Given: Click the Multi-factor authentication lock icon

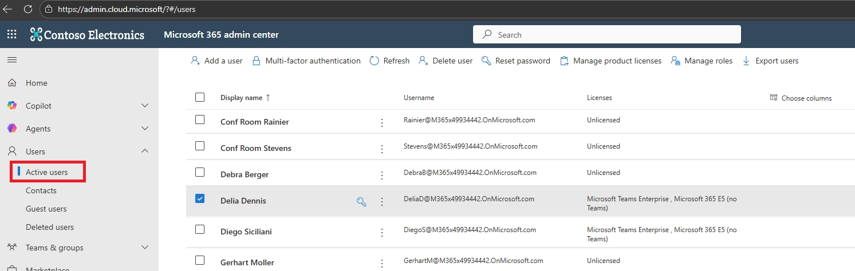Looking at the screenshot, I should point(256,61).
